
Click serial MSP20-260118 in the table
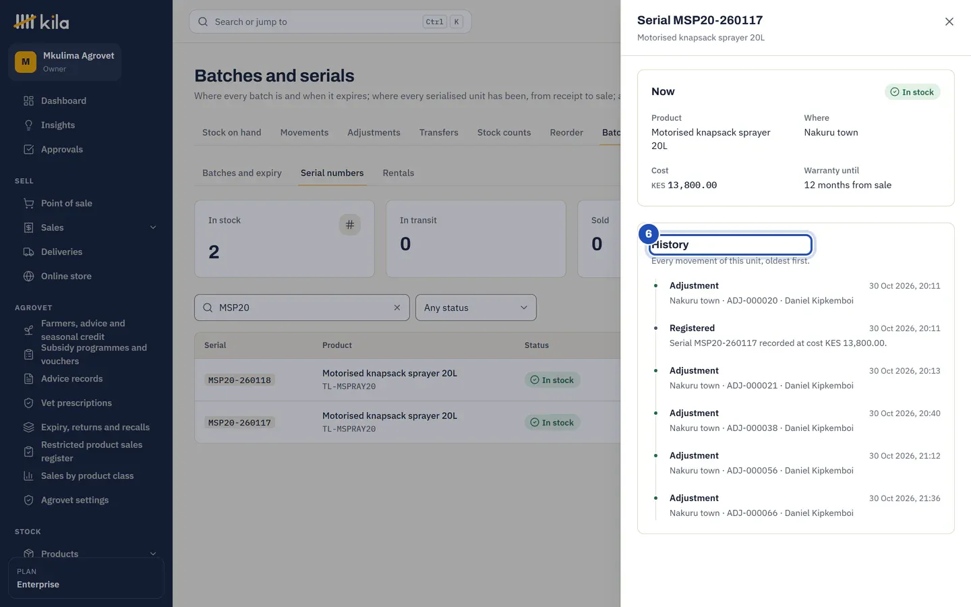point(239,380)
